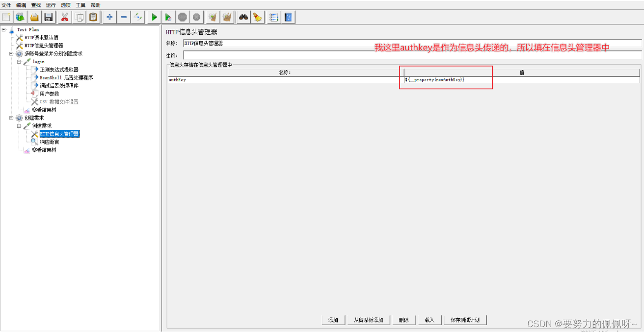644x333 pixels.
Task: Open Help with question mark icon
Action: click(x=288, y=17)
